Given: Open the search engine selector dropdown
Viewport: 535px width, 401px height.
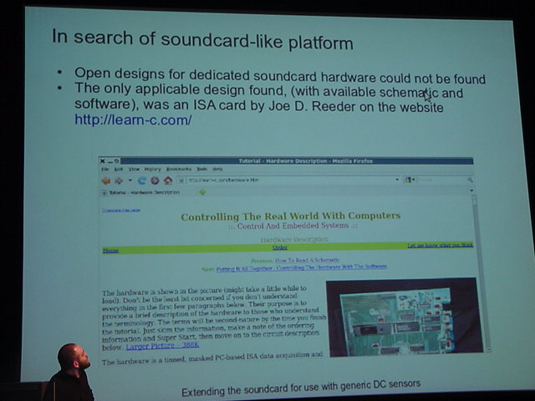Looking at the screenshot, I should coord(409,180).
